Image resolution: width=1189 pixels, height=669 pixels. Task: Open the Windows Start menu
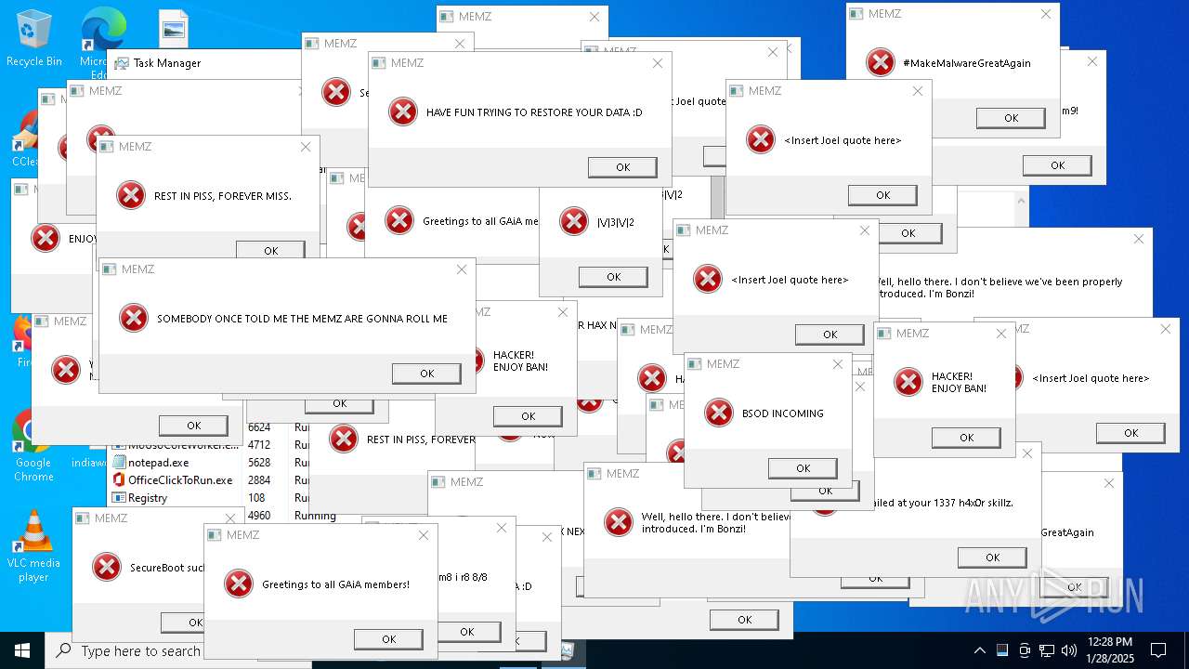point(22,650)
